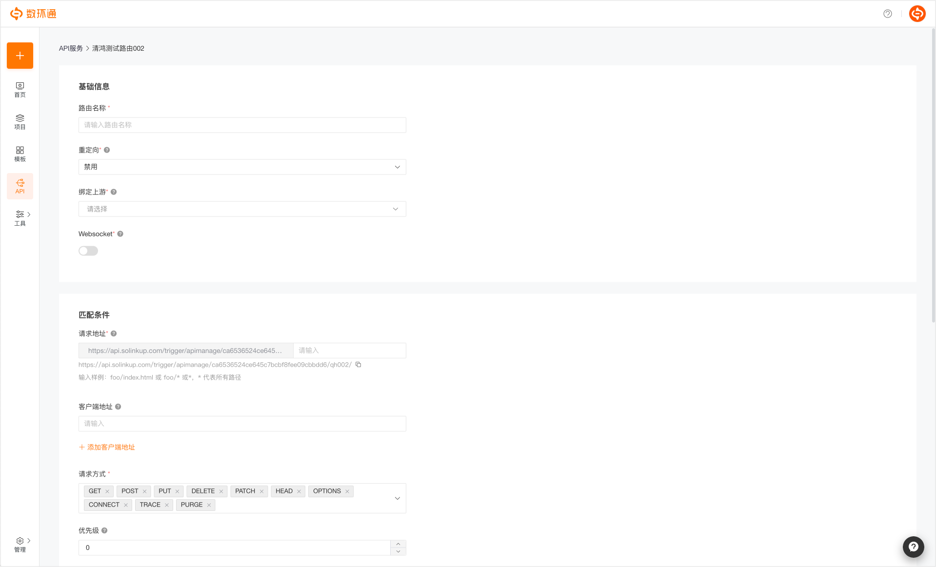
Task: Remove the TRACE method tag
Action: 167,505
